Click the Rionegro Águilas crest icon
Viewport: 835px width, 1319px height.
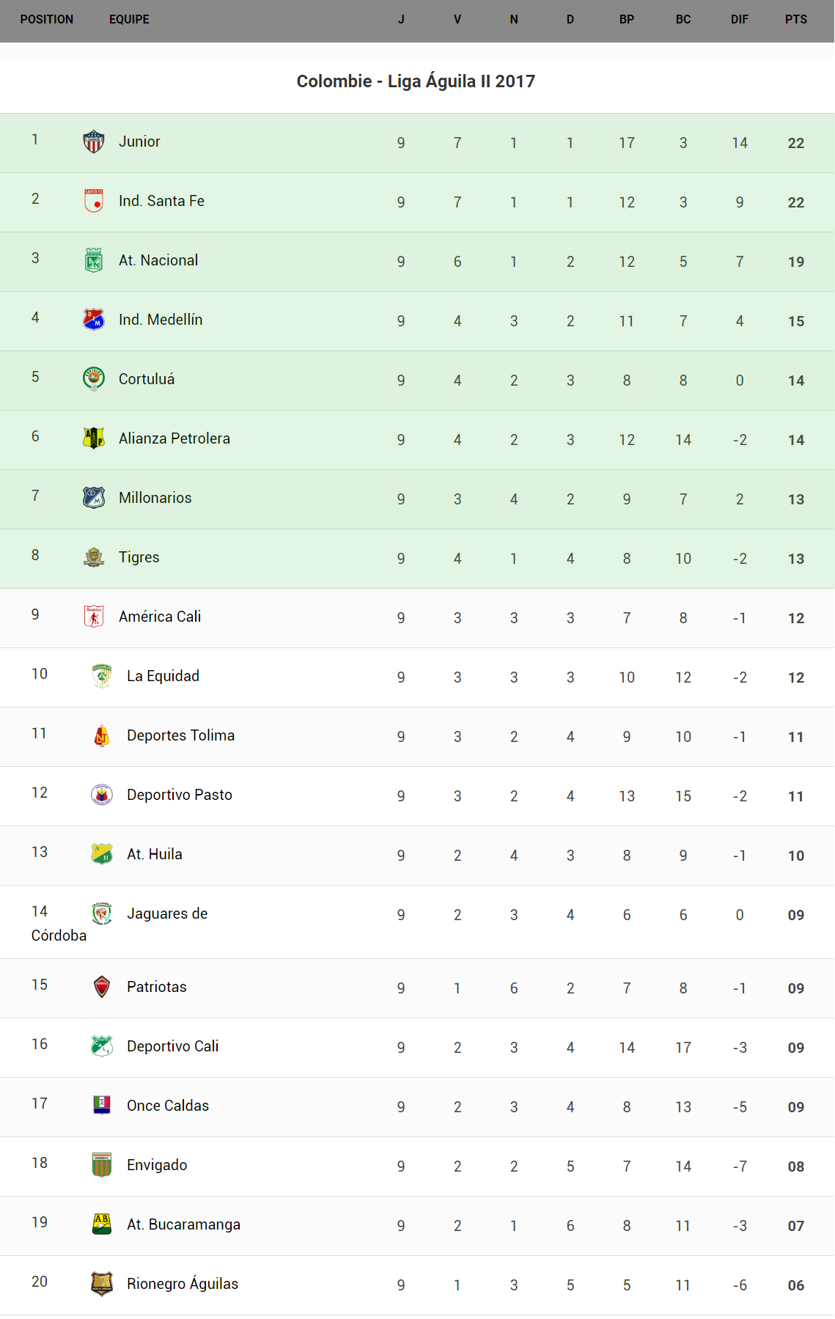102,1284
